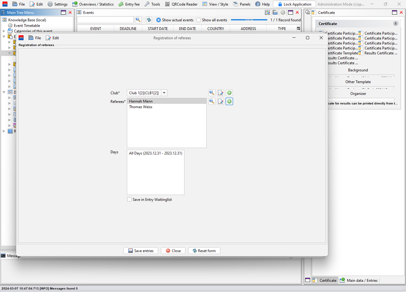Open the QRCode Reader menu
This screenshot has height=292, width=406.
(181, 4)
